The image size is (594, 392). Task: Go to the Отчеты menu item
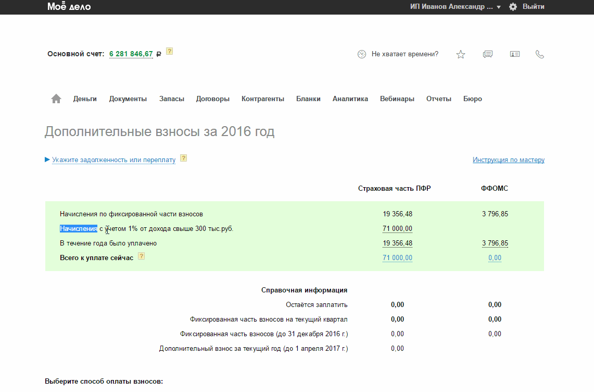[x=438, y=99]
